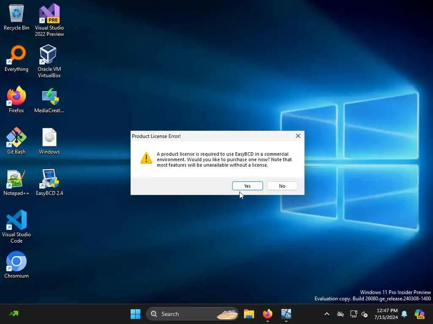Click the muted volume tray icon
Screen dimensions: 433x324
[364, 314]
